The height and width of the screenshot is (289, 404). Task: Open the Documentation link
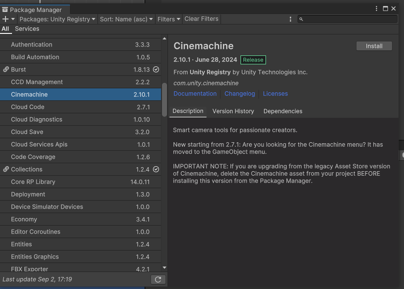[195, 94]
